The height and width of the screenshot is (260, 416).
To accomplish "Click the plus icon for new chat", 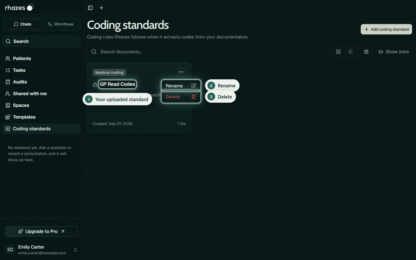I will pos(101,8).
